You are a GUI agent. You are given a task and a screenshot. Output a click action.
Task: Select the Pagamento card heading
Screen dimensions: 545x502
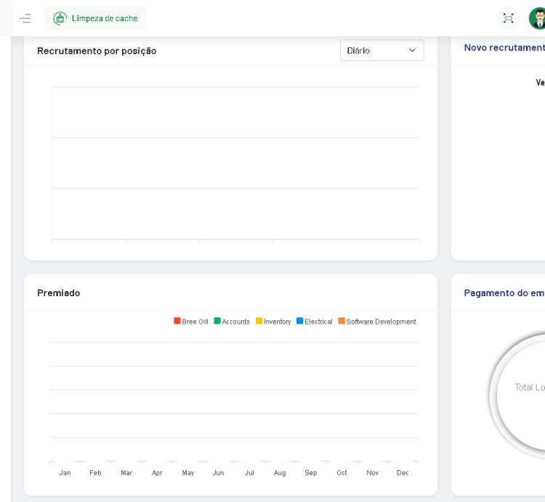tap(504, 292)
